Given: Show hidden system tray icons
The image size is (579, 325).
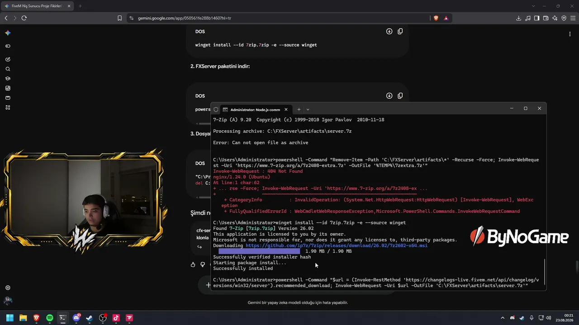Looking at the screenshot, I should (x=502, y=318).
